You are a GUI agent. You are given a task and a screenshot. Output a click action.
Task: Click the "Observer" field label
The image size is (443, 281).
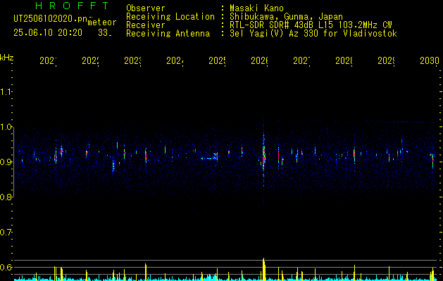146,8
